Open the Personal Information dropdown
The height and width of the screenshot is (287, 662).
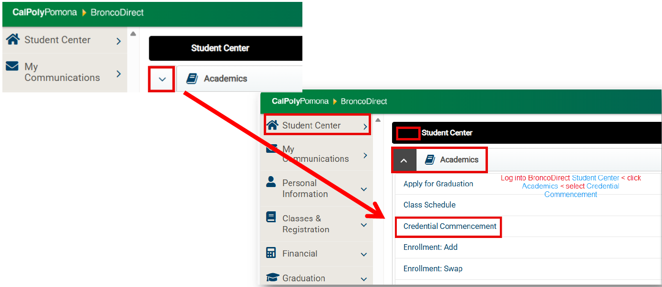[x=364, y=188]
